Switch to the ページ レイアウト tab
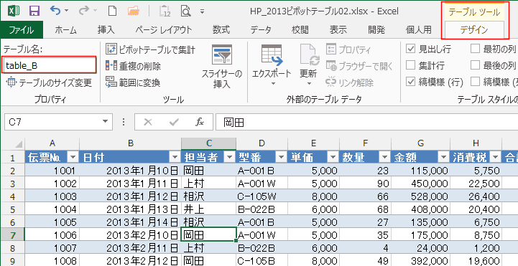 (x=164, y=30)
